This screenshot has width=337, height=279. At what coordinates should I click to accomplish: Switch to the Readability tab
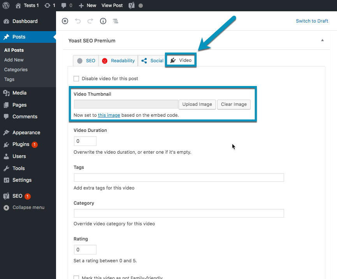pos(118,61)
